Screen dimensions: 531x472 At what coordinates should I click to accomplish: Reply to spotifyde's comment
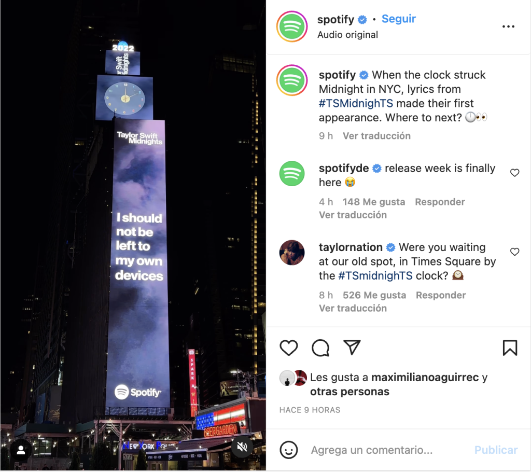pyautogui.click(x=440, y=202)
